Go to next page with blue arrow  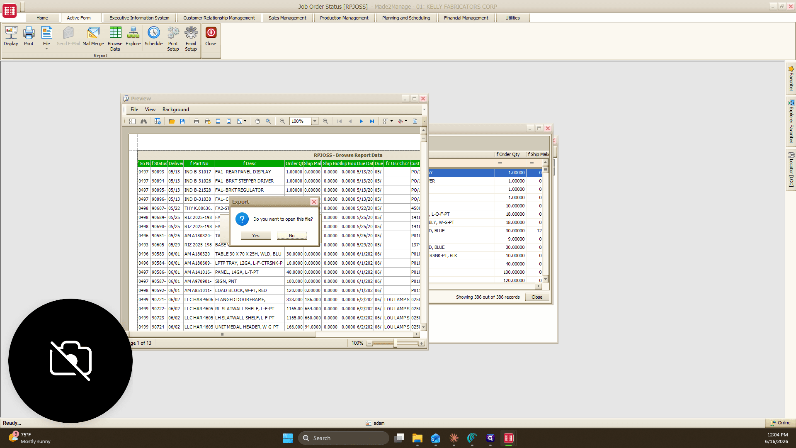(361, 121)
